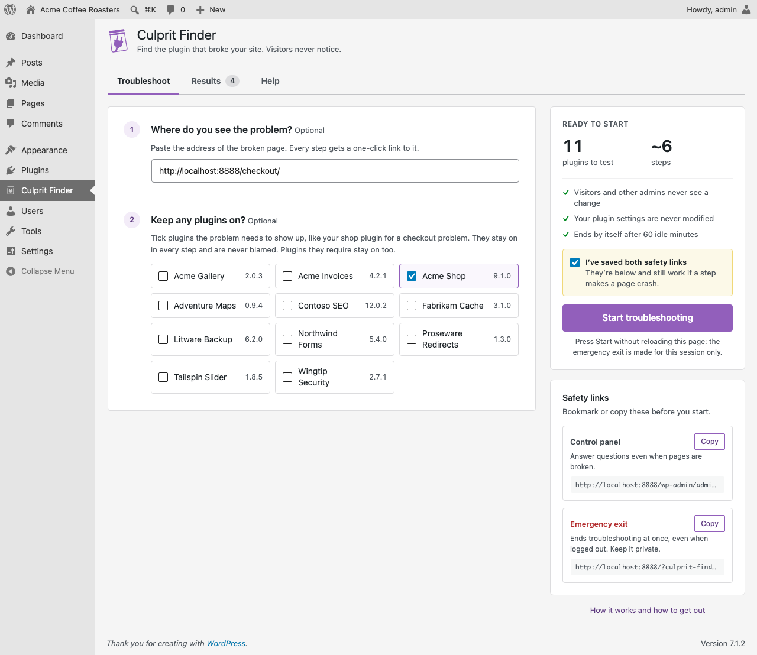This screenshot has width=757, height=655.
Task: Tick the Wingtip Security plugin checkbox
Action: [x=287, y=377]
